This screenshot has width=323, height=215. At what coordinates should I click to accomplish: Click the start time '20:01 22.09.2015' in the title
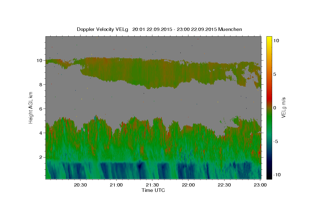point(152,29)
